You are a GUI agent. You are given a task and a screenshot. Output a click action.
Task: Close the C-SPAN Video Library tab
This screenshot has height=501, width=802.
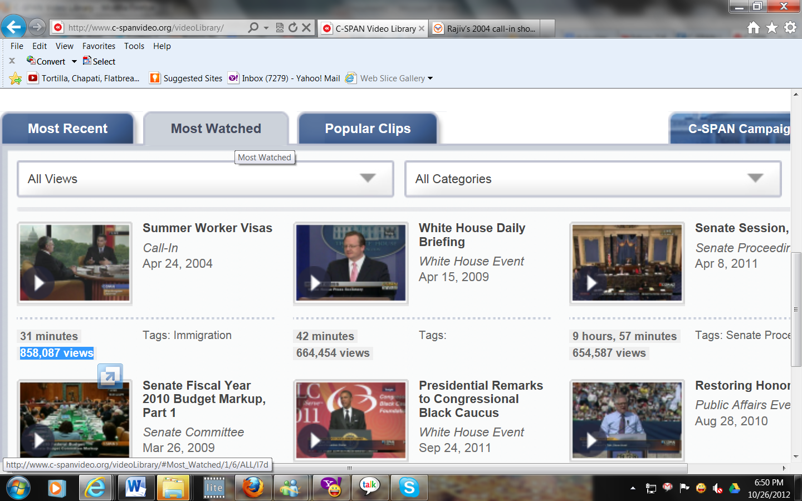coord(422,28)
